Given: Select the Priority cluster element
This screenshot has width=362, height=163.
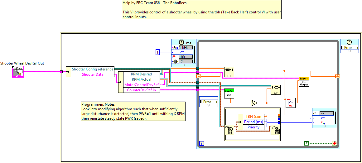Looking at the screenshot, I should (x=253, y=127).
